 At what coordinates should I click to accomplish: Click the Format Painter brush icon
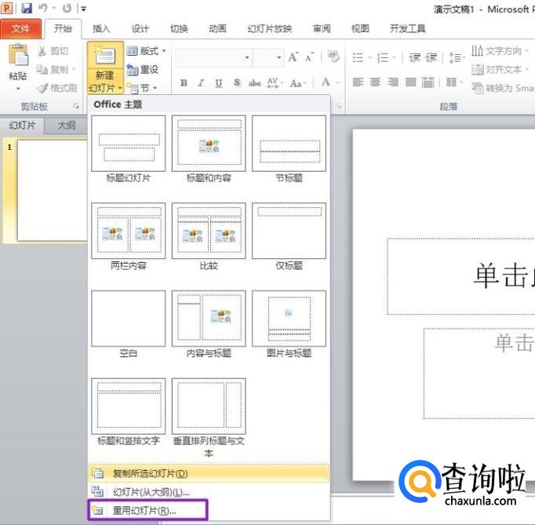42,88
